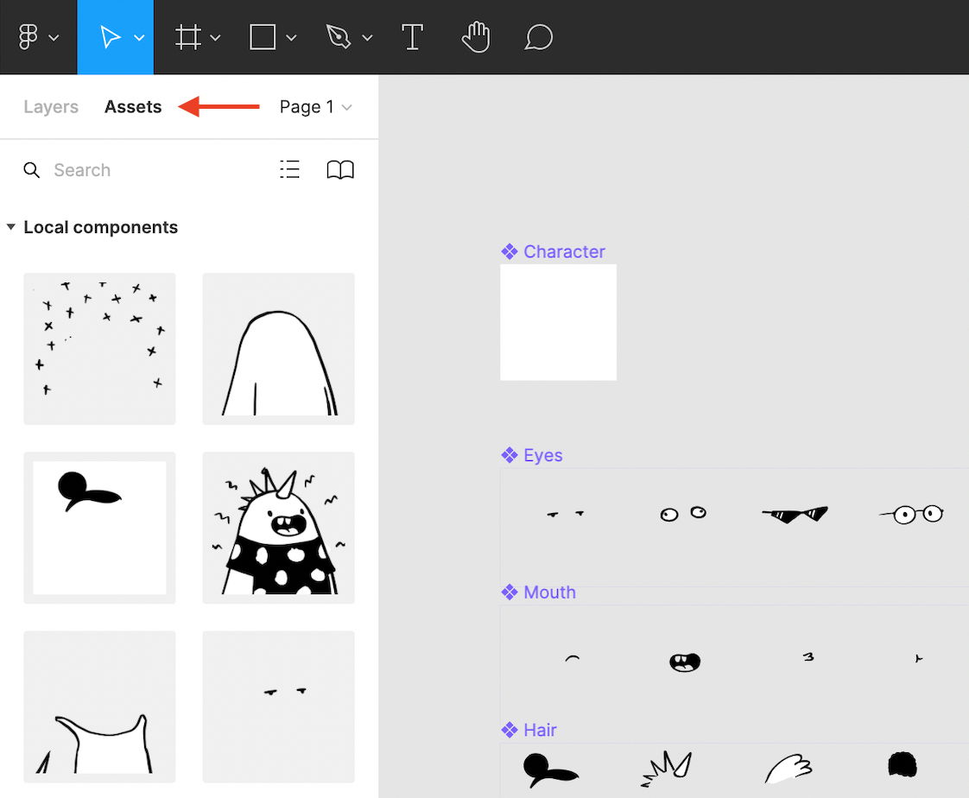Open the Figma main menu

pyautogui.click(x=38, y=37)
